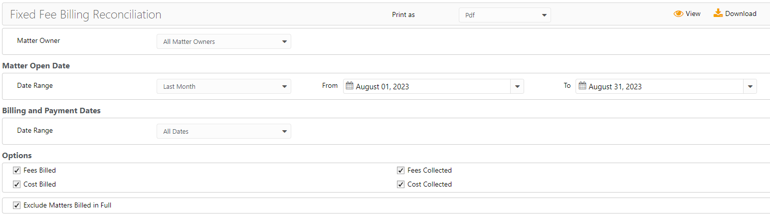
Task: Uncheck the Fees Collected checkbox
Action: (400, 171)
